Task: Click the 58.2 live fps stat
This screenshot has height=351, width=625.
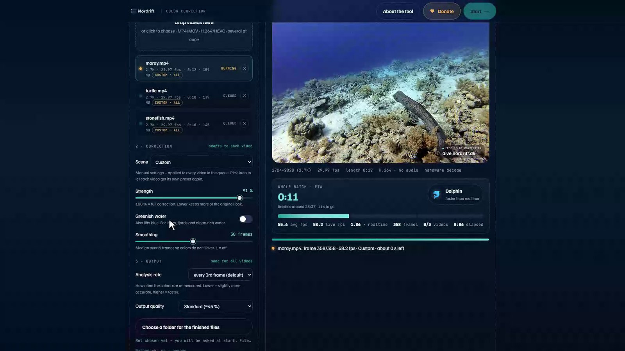Action: 329,225
